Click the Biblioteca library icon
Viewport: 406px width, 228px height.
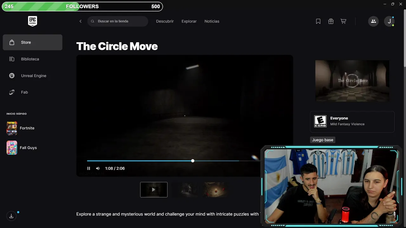coord(12,59)
